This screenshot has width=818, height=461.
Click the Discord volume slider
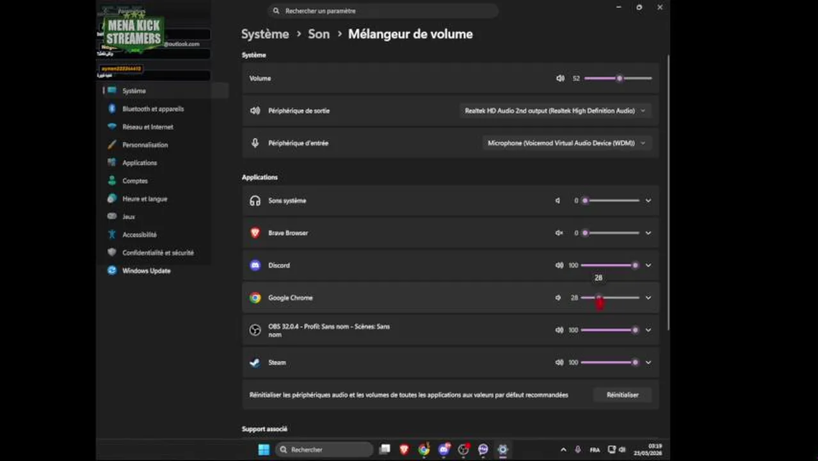coord(610,265)
